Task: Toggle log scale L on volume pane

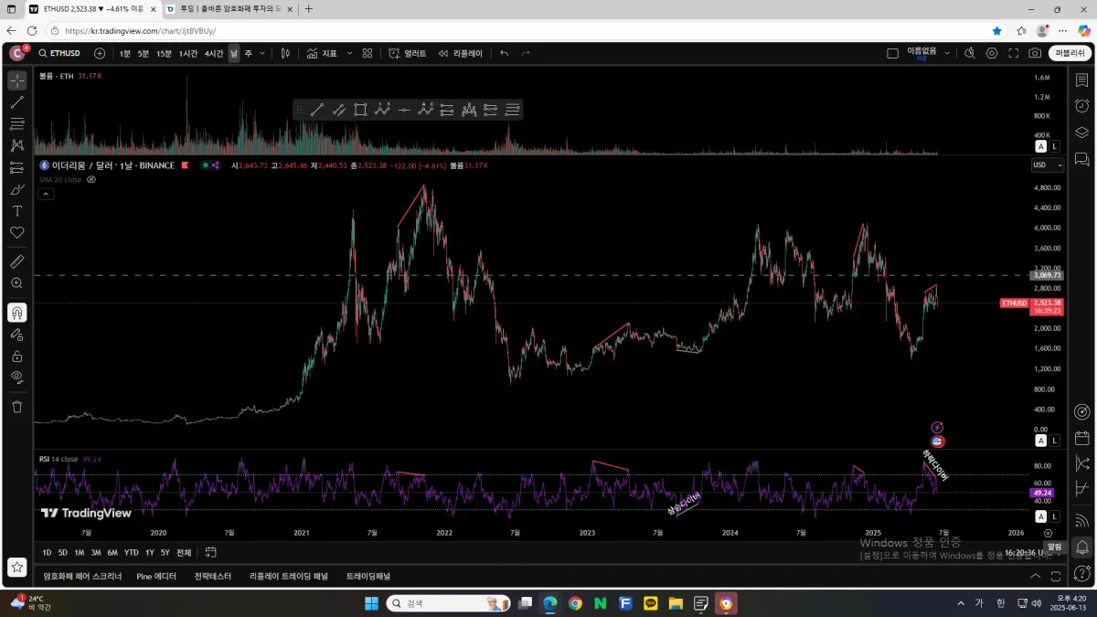Action: click(1054, 146)
